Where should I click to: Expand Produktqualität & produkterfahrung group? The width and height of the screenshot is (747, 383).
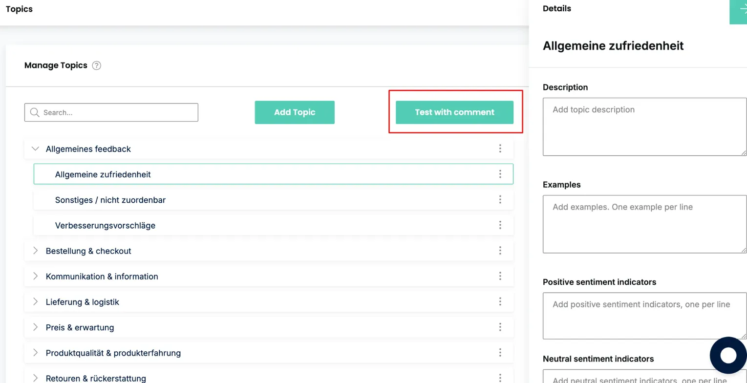pyautogui.click(x=35, y=352)
